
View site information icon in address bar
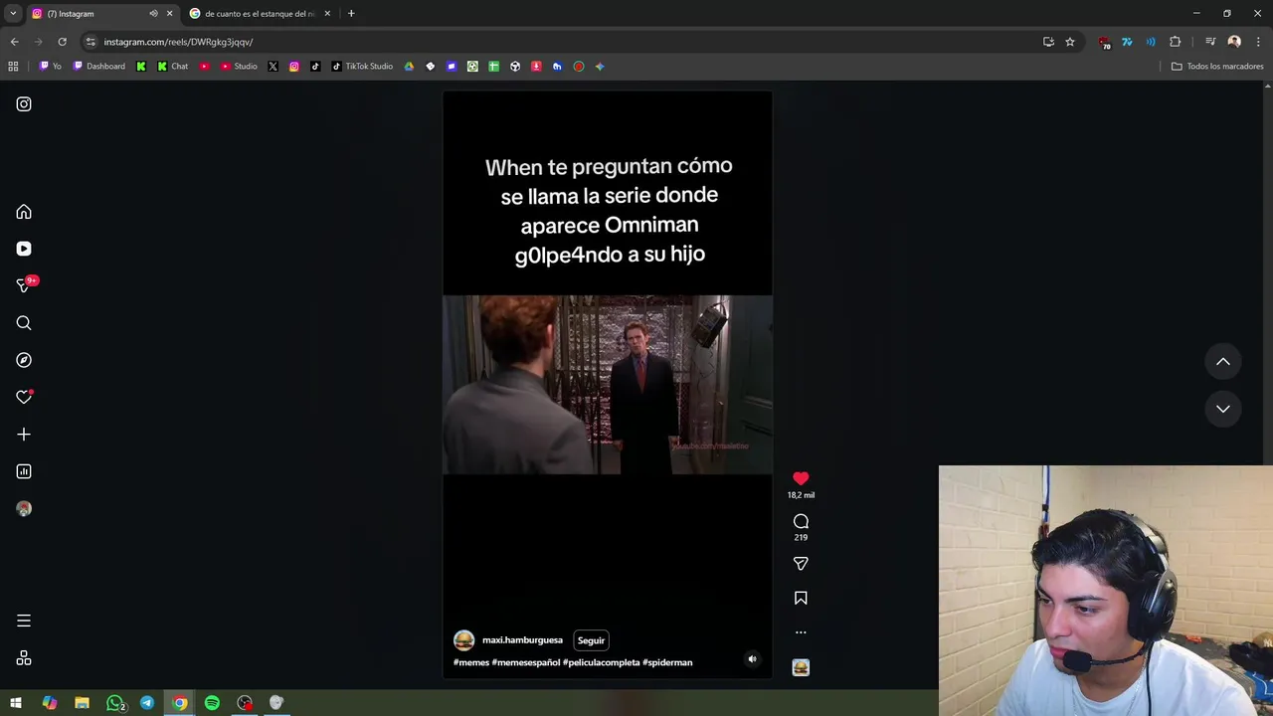point(91,42)
